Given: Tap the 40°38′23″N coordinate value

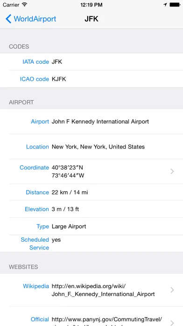Looking at the screenshot, I should coord(67,168).
